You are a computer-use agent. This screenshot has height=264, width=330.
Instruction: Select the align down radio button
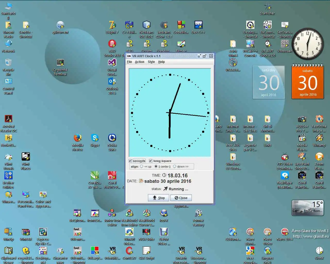coord(175,167)
